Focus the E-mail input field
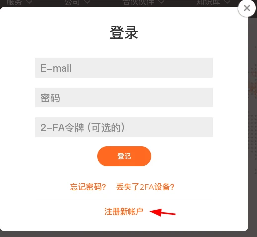 pos(124,68)
